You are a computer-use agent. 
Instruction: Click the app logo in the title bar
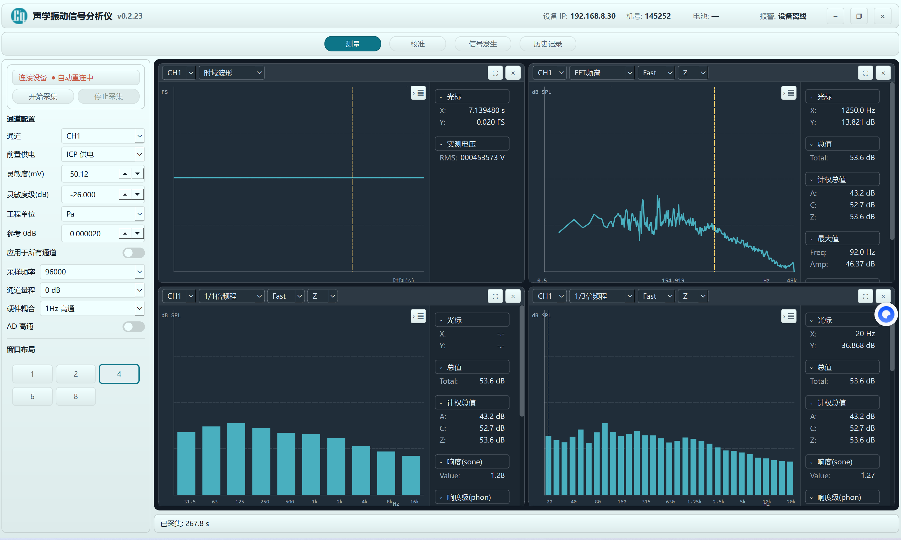click(x=19, y=16)
